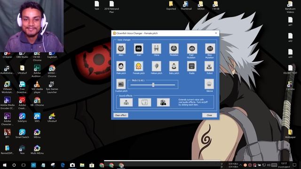Select the Slow Mutation voice effect
Viewport: 301px width, 169px height.
coord(210,48)
